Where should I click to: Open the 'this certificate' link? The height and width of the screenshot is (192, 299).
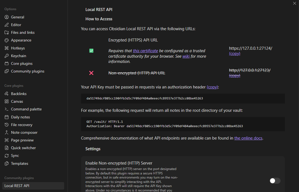[x=145, y=51]
